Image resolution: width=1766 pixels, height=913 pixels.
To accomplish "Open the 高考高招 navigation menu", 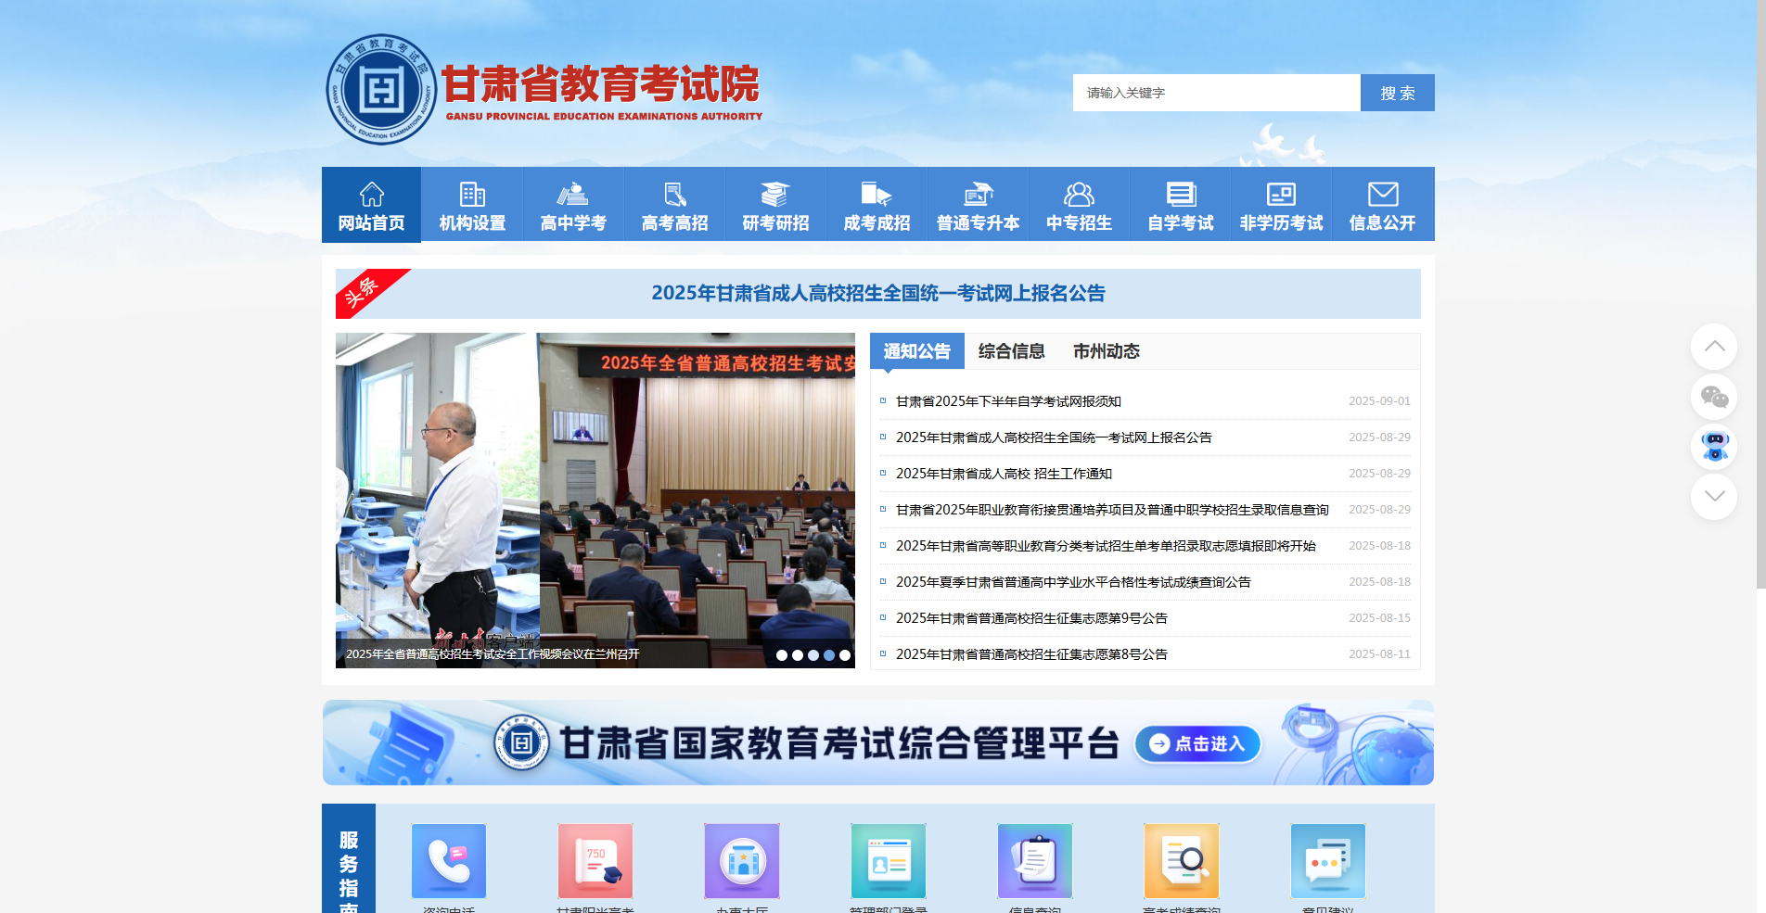I will (673, 204).
